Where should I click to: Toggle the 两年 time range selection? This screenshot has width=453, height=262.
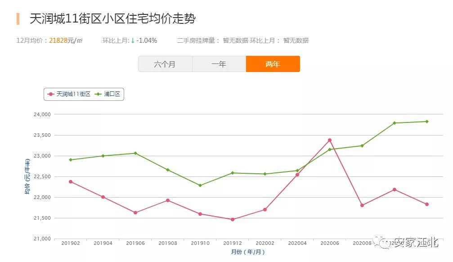tap(272, 64)
